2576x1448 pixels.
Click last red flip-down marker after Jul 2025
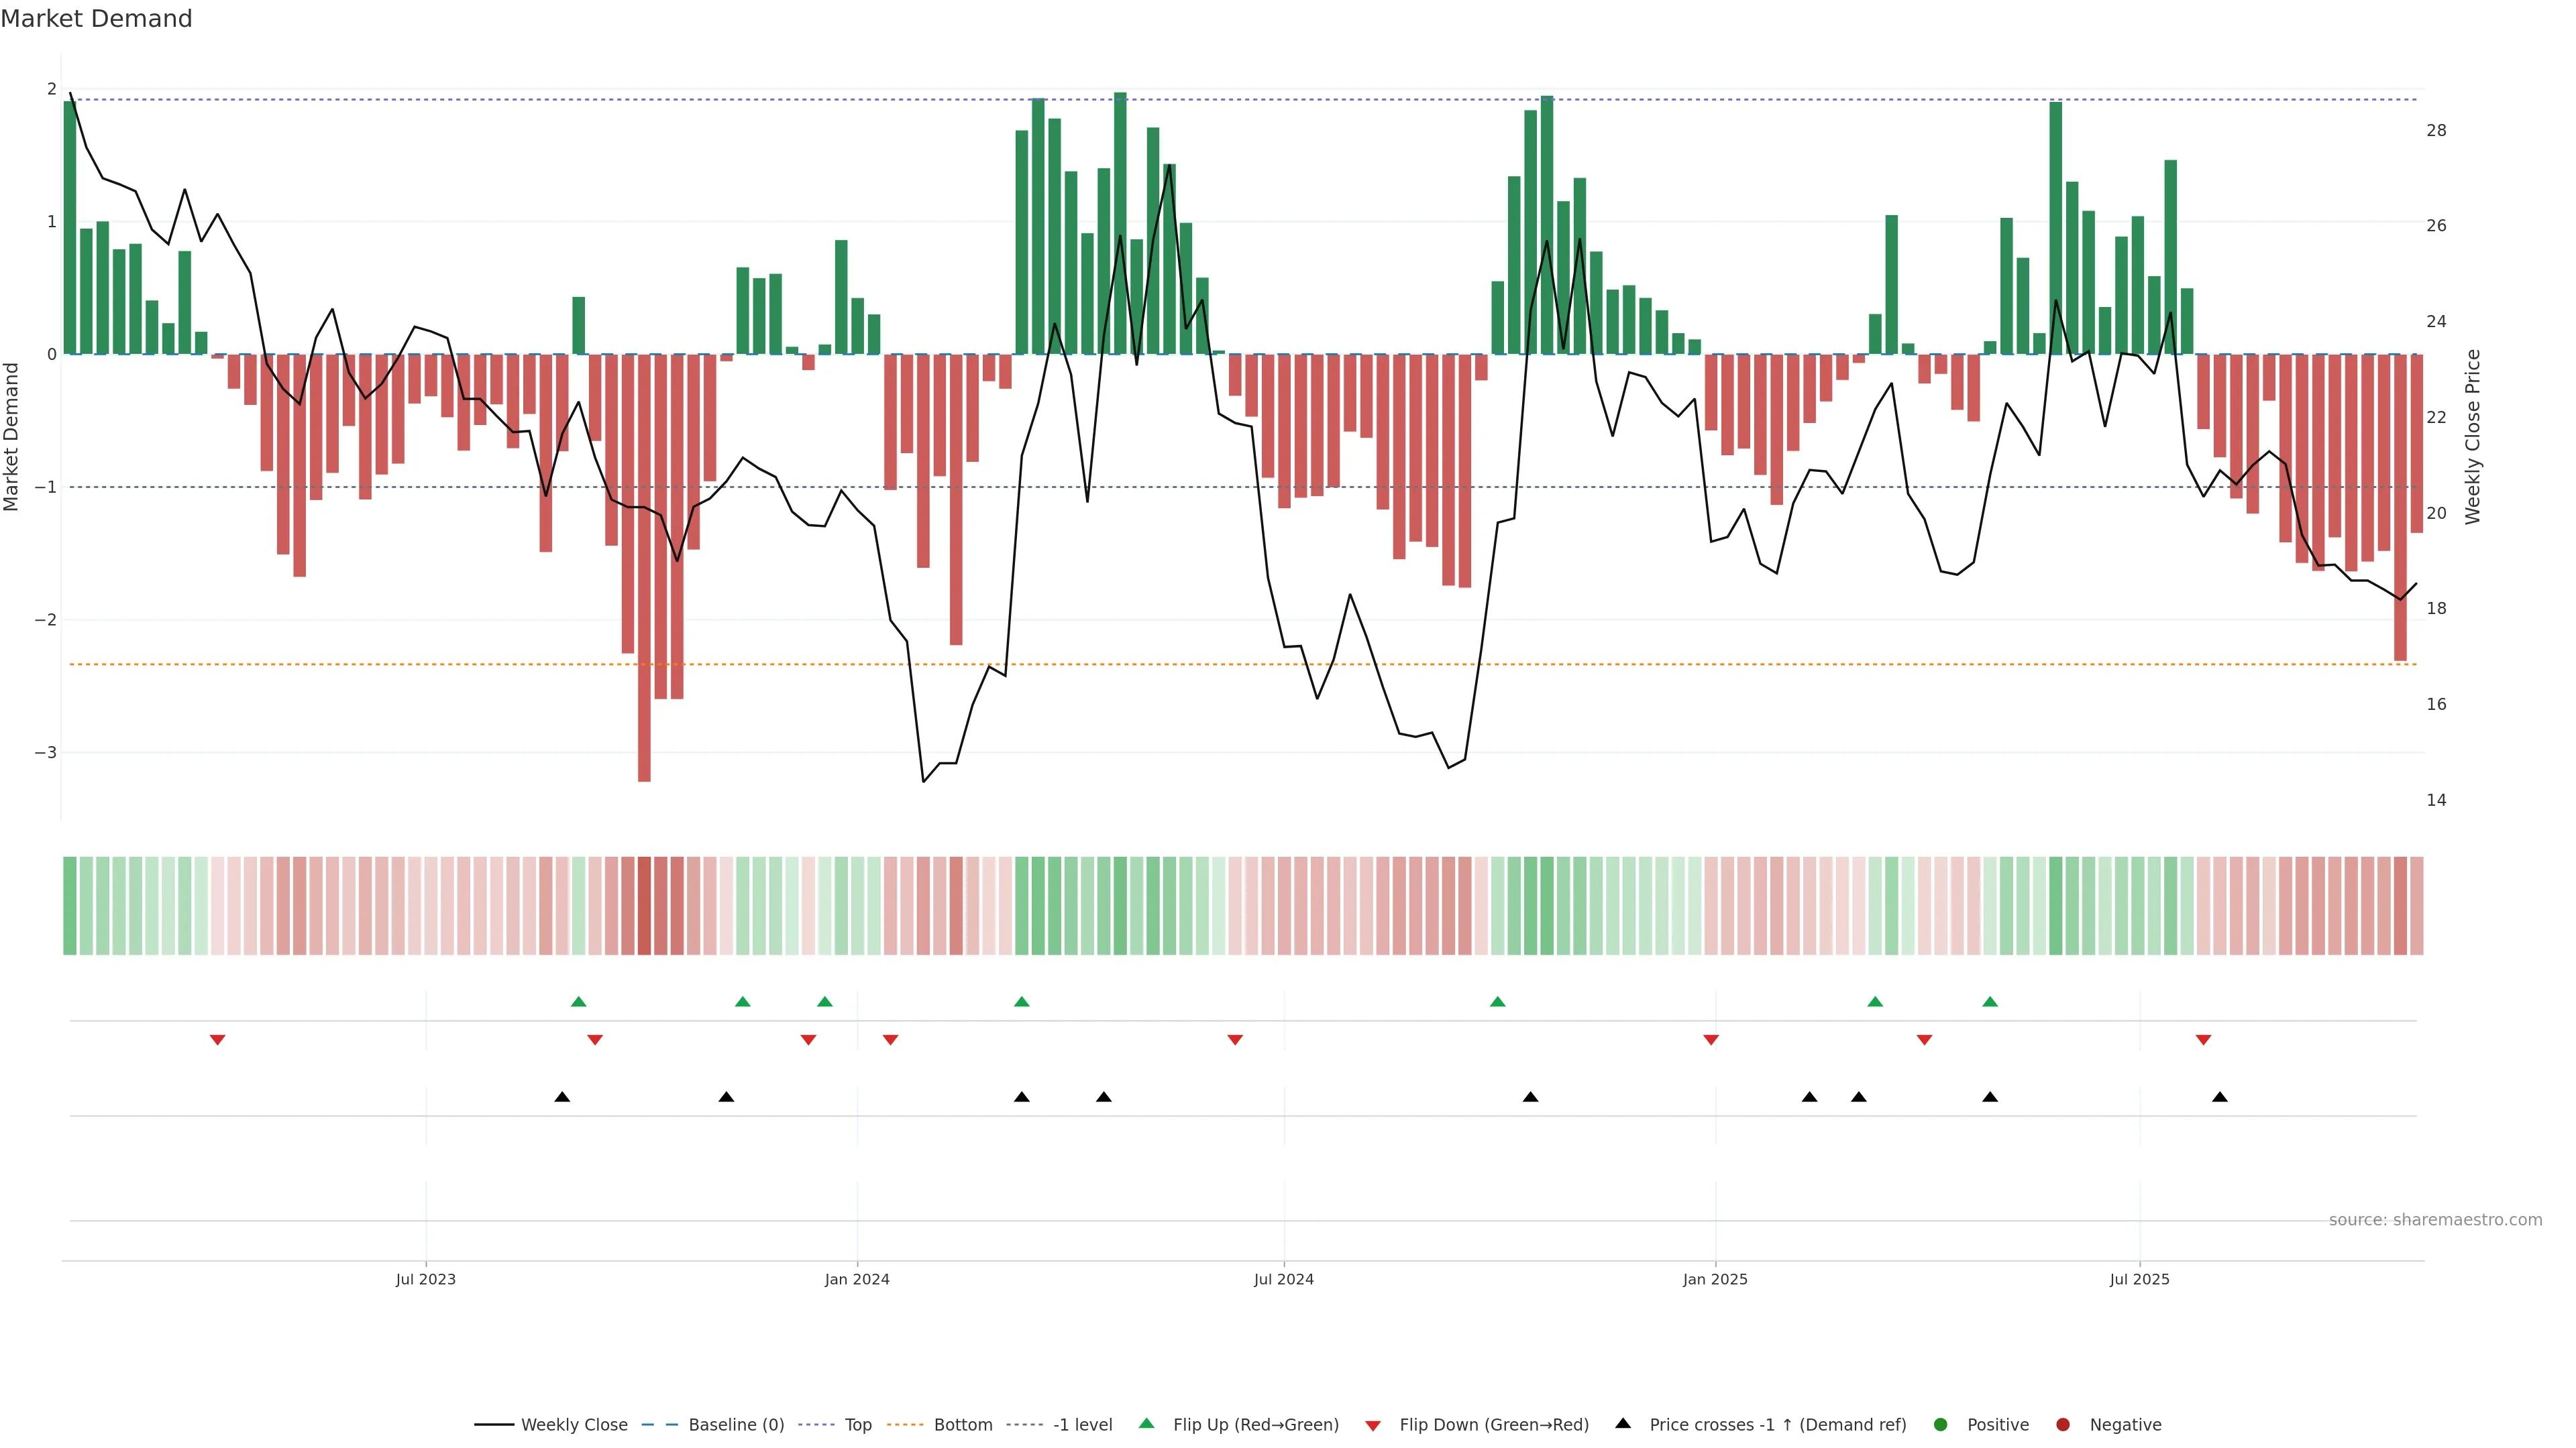click(2203, 1040)
